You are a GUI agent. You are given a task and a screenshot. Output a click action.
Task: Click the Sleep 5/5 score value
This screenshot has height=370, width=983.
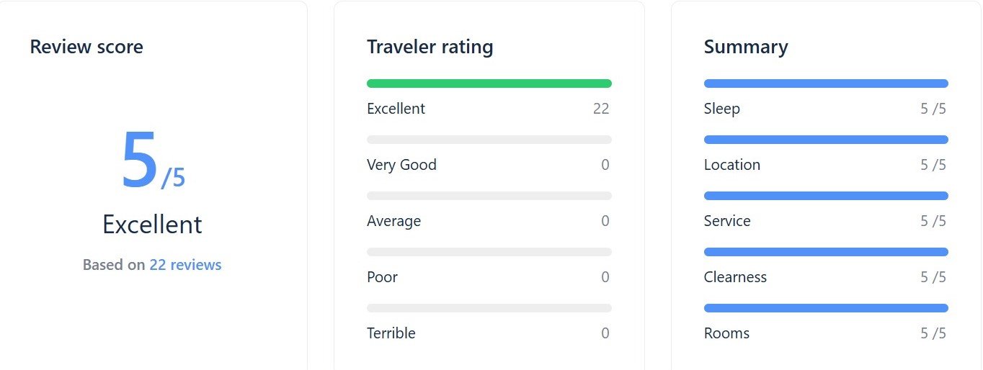(933, 109)
